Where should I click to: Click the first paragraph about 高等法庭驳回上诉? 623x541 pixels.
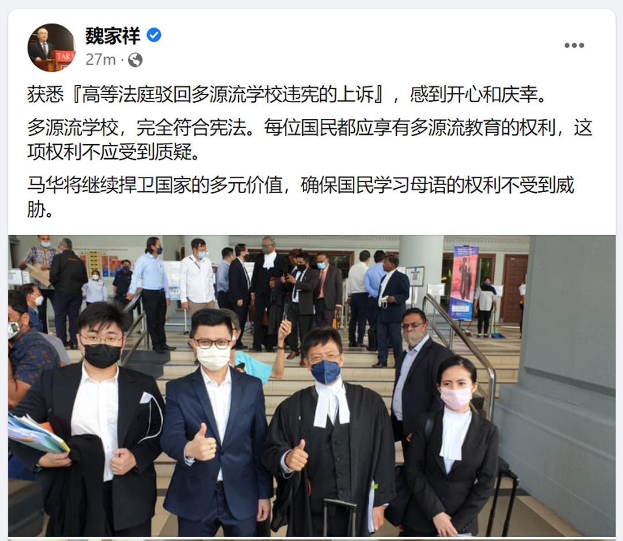pyautogui.click(x=287, y=95)
